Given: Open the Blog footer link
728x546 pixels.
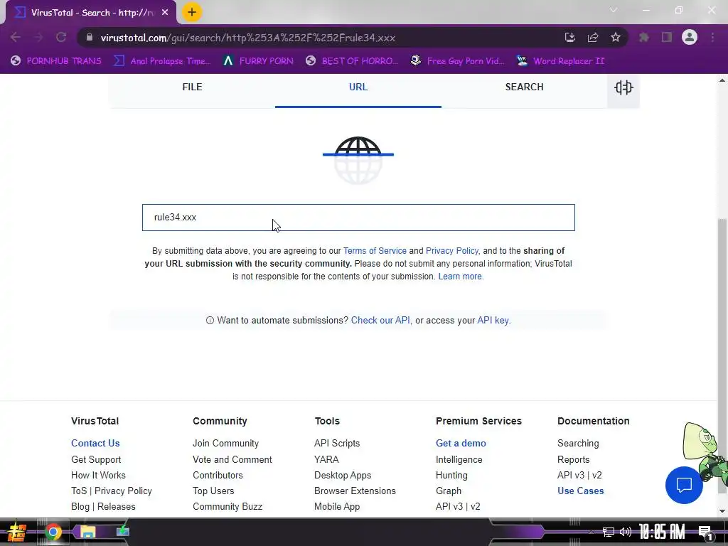Looking at the screenshot, I should (80, 506).
